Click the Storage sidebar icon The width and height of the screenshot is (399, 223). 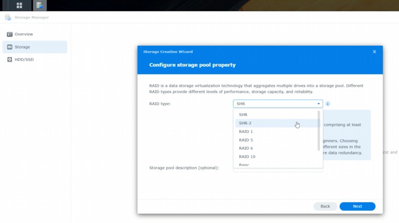point(10,47)
